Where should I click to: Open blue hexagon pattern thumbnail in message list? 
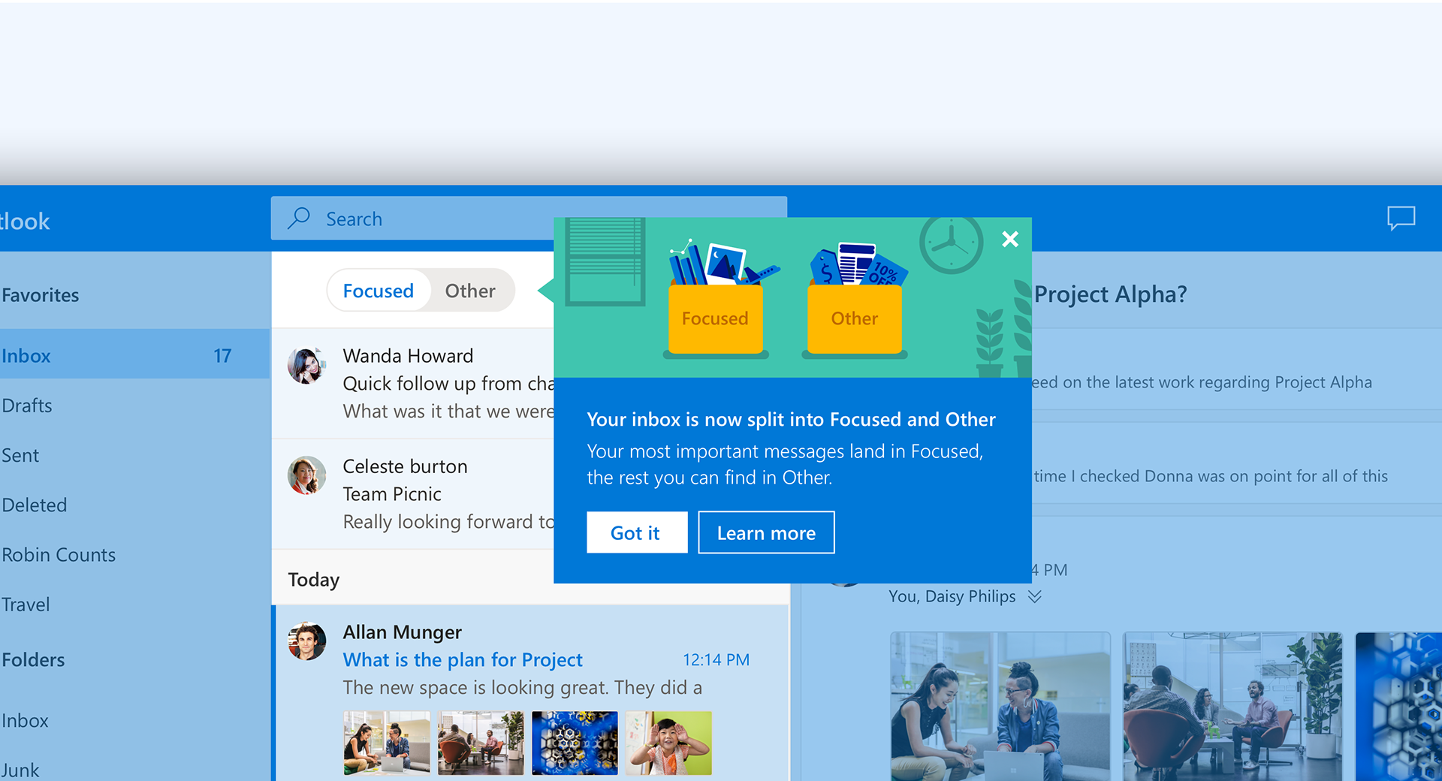click(x=575, y=743)
